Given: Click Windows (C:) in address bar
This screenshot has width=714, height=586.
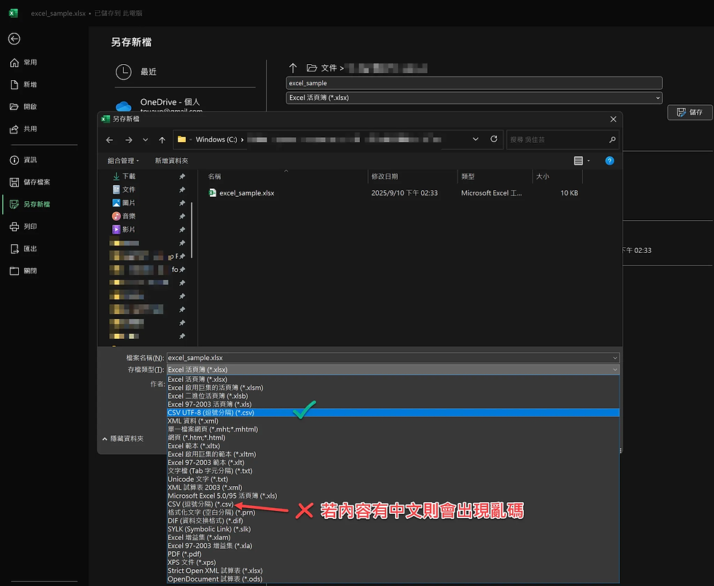Looking at the screenshot, I should click(x=216, y=139).
